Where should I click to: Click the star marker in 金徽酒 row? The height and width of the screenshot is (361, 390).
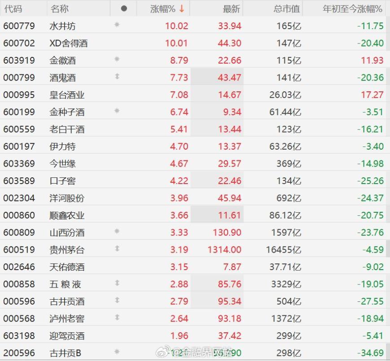click(x=117, y=59)
